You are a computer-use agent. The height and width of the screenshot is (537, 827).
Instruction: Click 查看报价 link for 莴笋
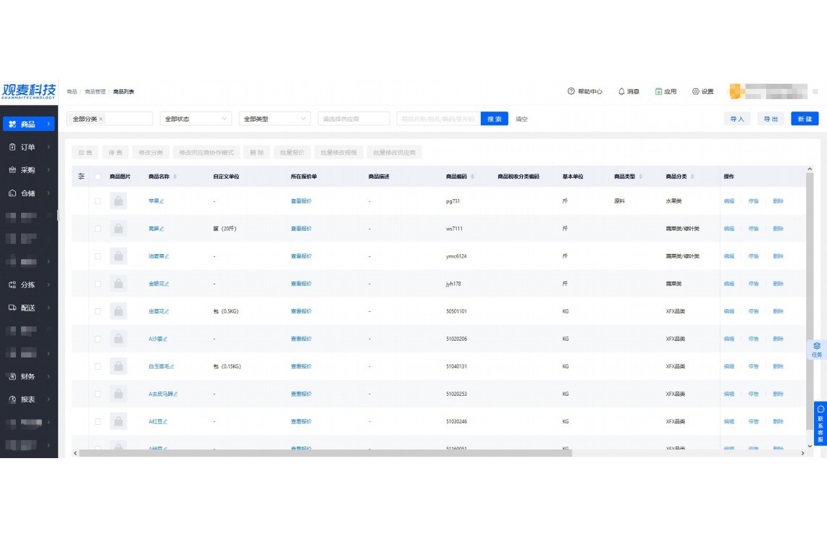click(x=301, y=229)
